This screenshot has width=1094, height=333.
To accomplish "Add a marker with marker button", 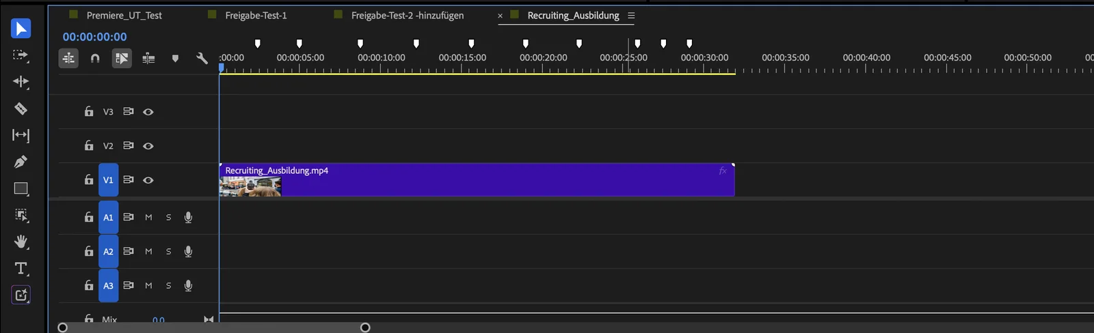I will 175,59.
